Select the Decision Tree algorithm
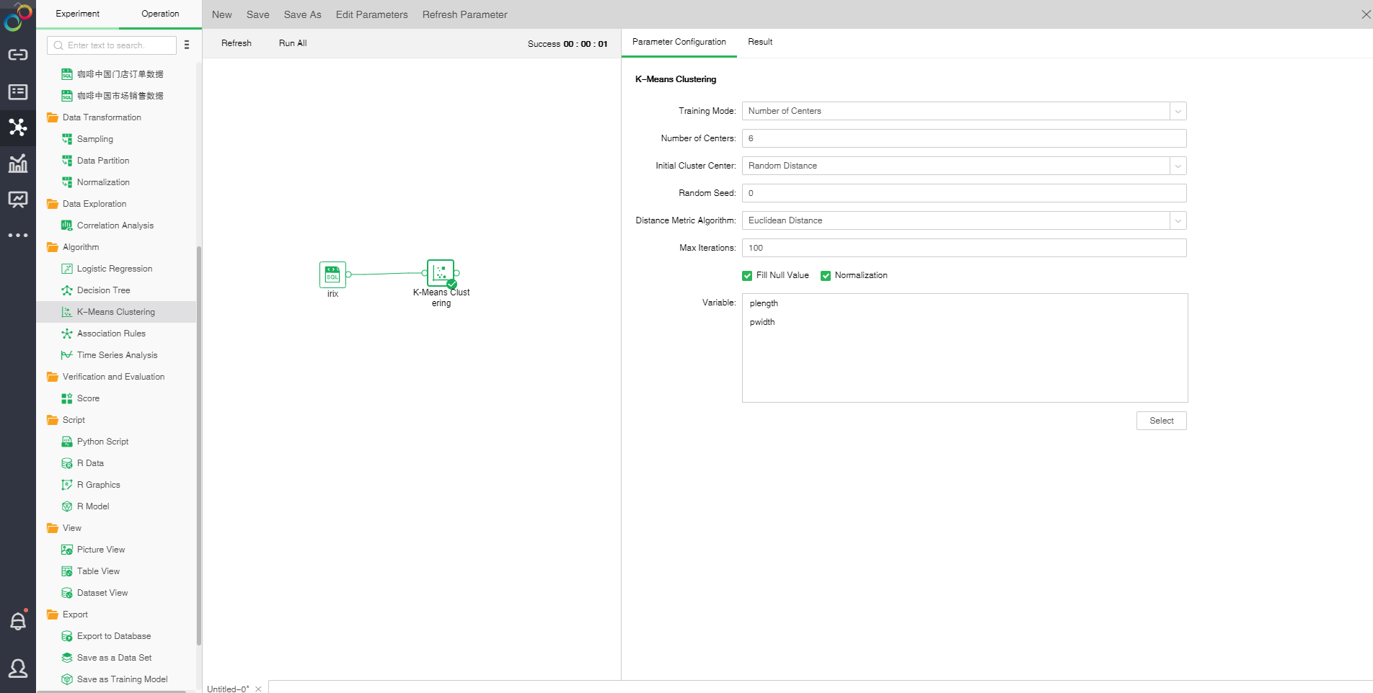 pyautogui.click(x=103, y=290)
